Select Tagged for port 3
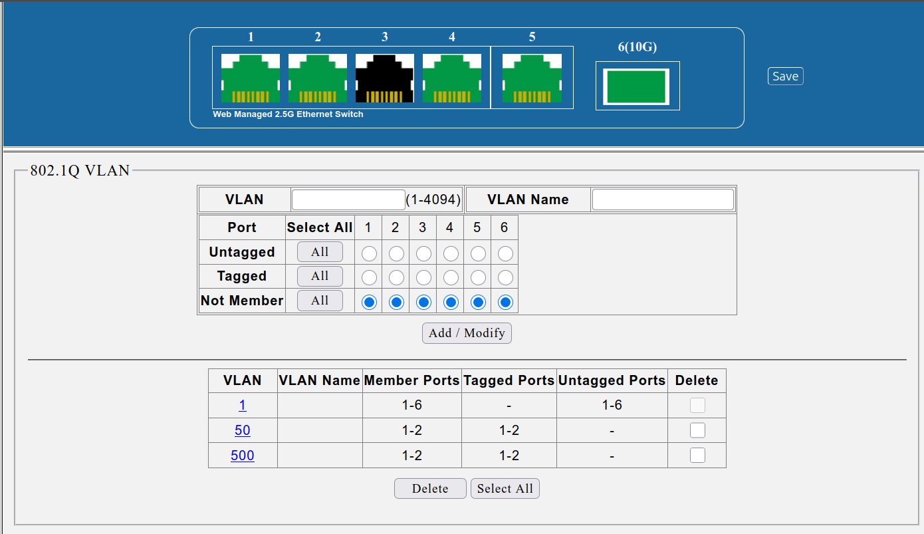Screen dimensions: 924x534 (423, 278)
